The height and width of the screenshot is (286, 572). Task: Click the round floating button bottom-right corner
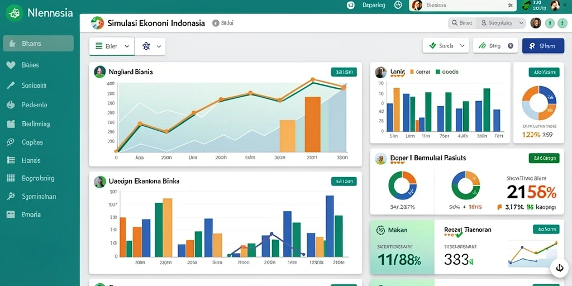pyautogui.click(x=560, y=268)
